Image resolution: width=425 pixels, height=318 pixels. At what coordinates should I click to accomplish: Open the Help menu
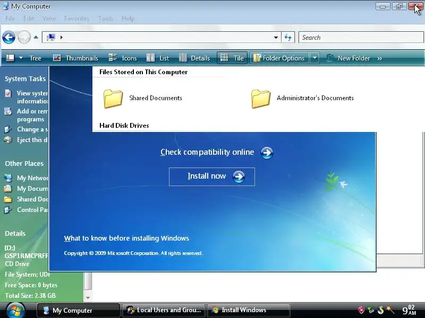pos(128,19)
